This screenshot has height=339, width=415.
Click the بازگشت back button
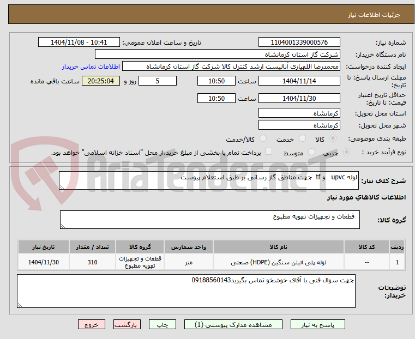point(127,324)
